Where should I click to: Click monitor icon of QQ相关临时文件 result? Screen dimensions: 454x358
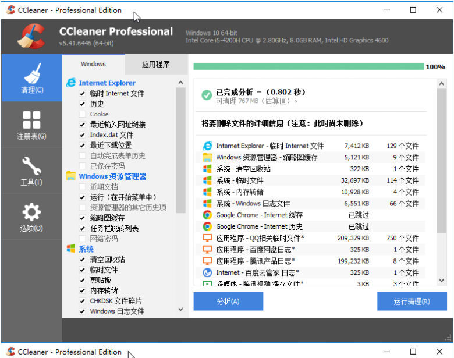[x=207, y=238]
